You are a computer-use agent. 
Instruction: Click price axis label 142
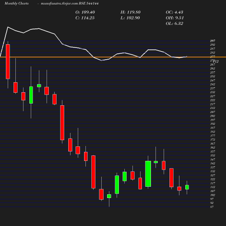click(x=212, y=164)
